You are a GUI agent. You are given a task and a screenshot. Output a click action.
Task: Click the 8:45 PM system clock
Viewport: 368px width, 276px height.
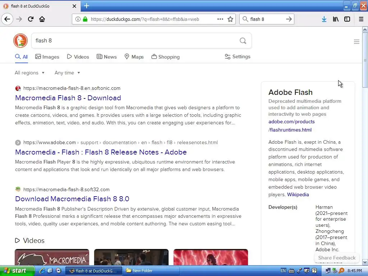(x=354, y=271)
